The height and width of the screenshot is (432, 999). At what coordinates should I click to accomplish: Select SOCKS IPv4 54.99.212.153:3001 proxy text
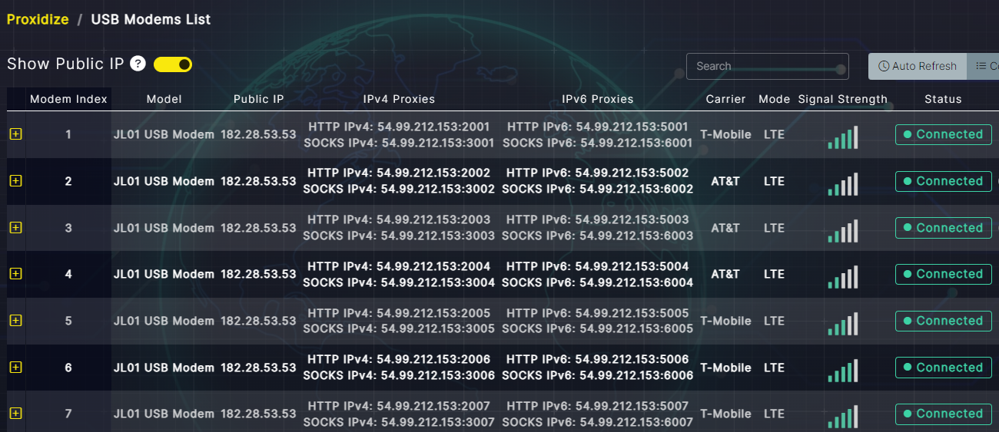click(399, 143)
